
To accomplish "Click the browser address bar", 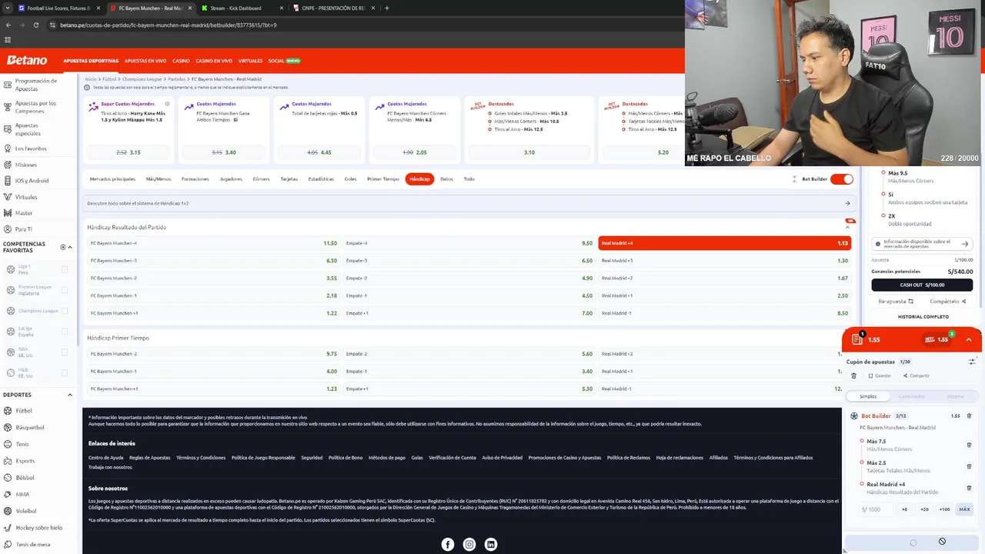I will pos(362,25).
